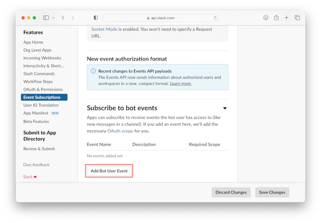Image resolution: width=321 pixels, height=223 pixels.
Task: Click the Safari sidebar toggle icon
Action: 46,18
